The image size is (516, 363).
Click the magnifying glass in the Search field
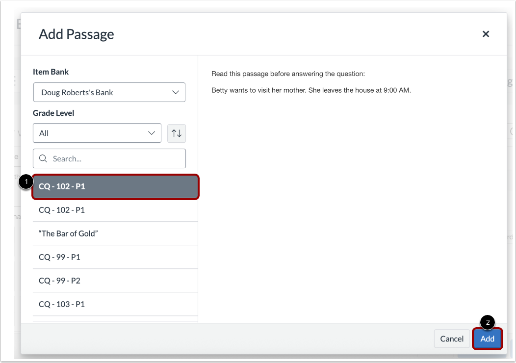[x=43, y=158]
